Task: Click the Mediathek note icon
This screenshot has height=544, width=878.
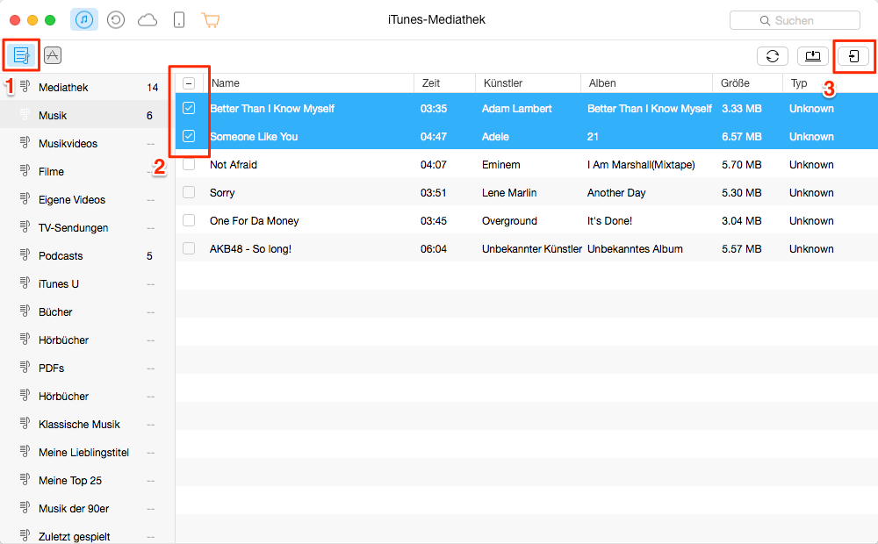Action: 25,86
